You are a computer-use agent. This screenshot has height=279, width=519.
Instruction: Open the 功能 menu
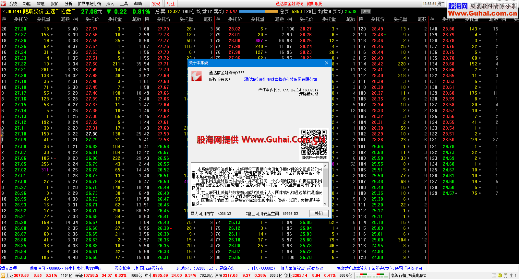pyautogui.click(x=27, y=4)
